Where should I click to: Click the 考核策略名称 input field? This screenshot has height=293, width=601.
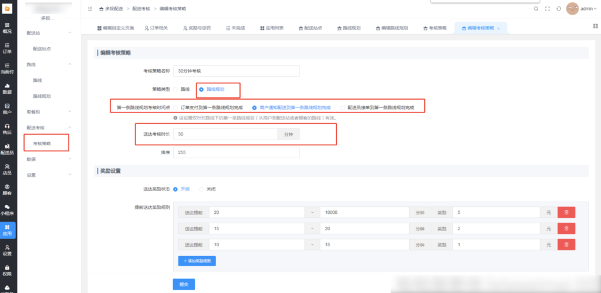236,71
